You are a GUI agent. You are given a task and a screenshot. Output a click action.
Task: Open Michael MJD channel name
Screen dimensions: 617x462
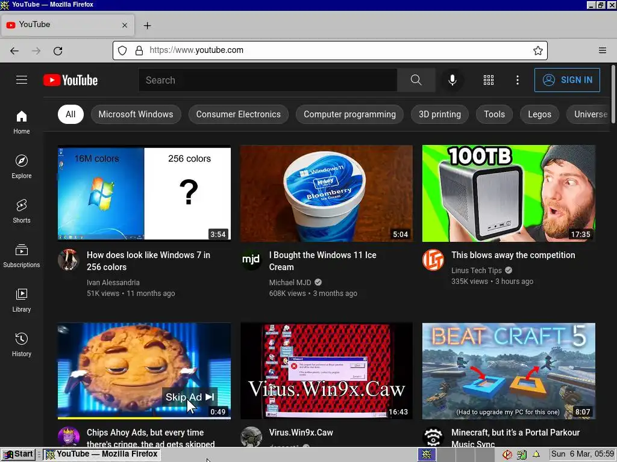[290, 283]
